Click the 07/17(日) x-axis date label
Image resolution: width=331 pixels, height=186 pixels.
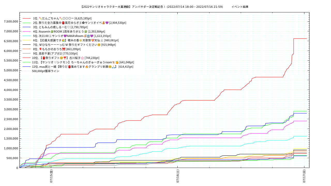click(x=304, y=176)
